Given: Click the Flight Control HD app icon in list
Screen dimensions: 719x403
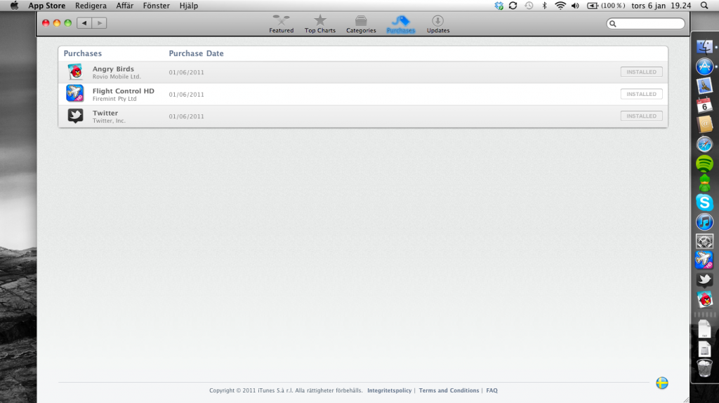Looking at the screenshot, I should point(74,93).
